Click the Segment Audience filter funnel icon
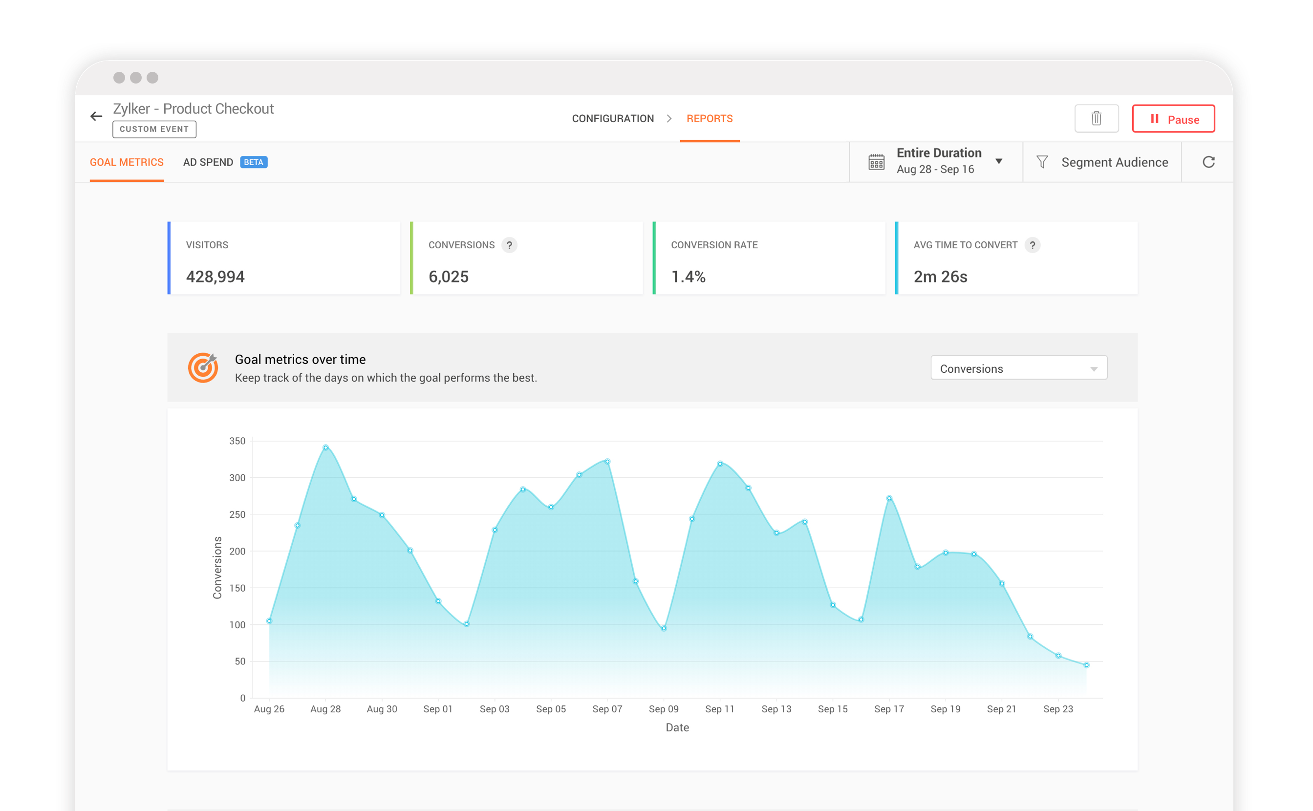 click(1042, 162)
